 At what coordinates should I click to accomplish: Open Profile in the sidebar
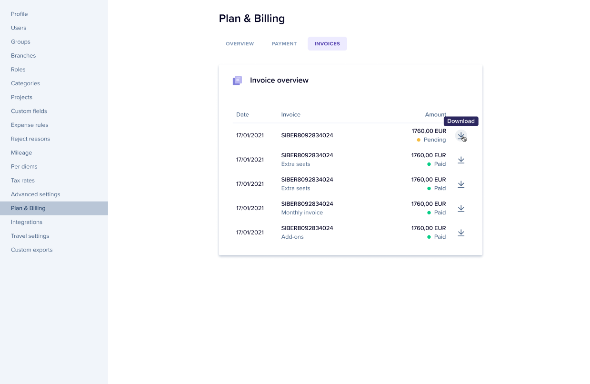click(x=20, y=14)
